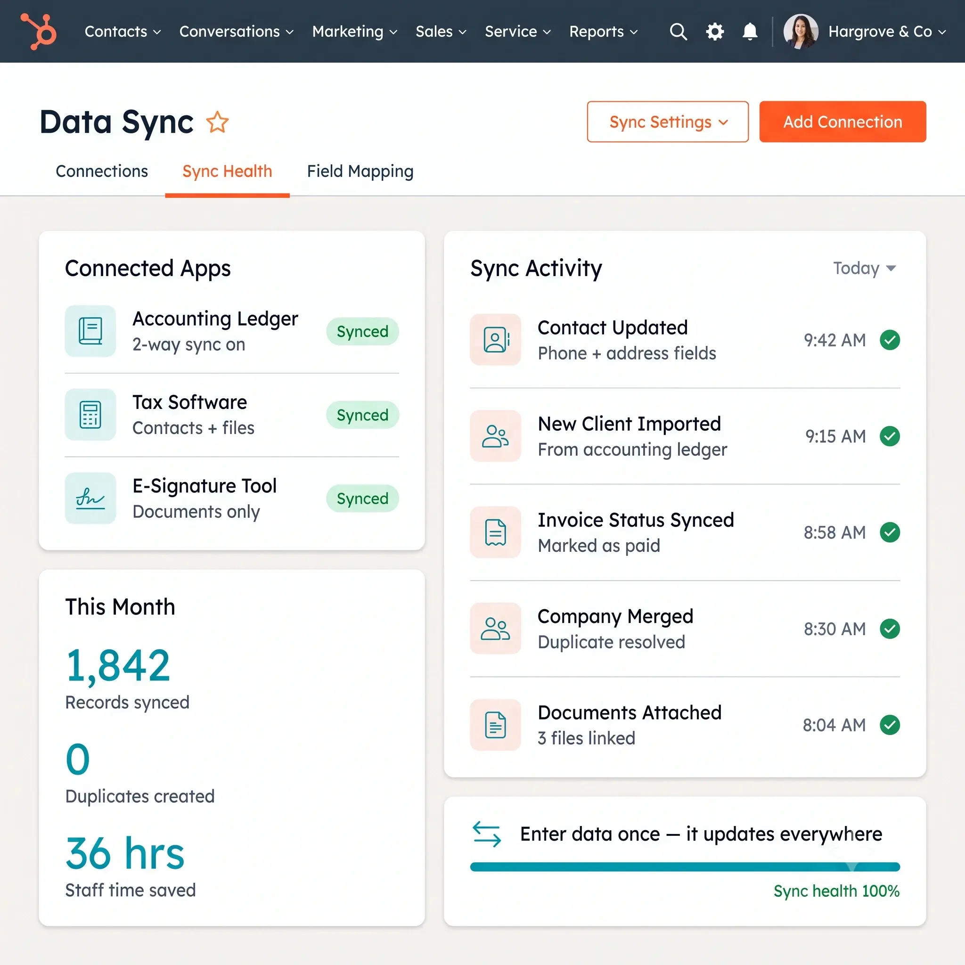Expand the Sales menu

coord(441,32)
